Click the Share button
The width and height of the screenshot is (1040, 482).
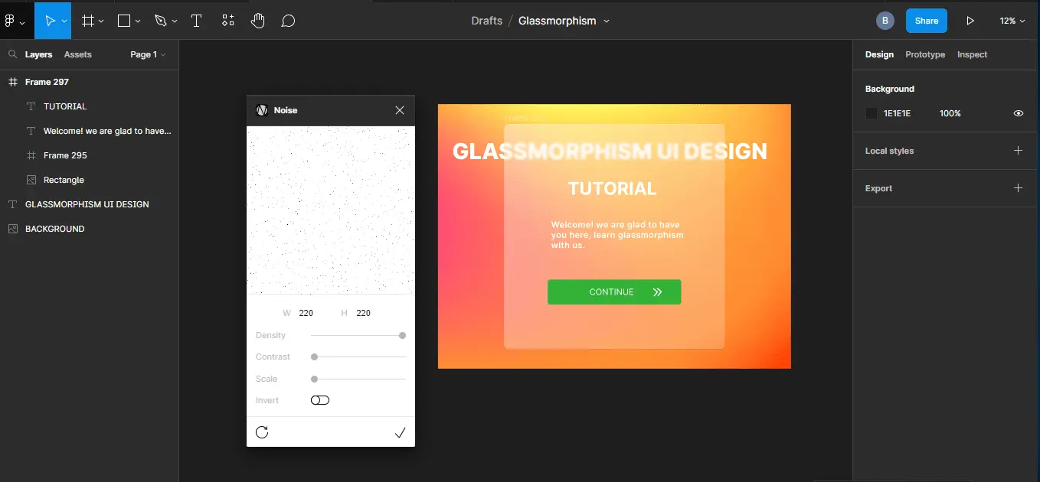(x=927, y=21)
